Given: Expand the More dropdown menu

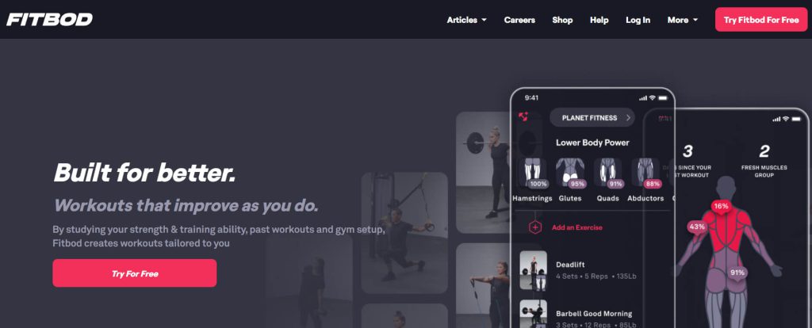Looking at the screenshot, I should coord(683,20).
